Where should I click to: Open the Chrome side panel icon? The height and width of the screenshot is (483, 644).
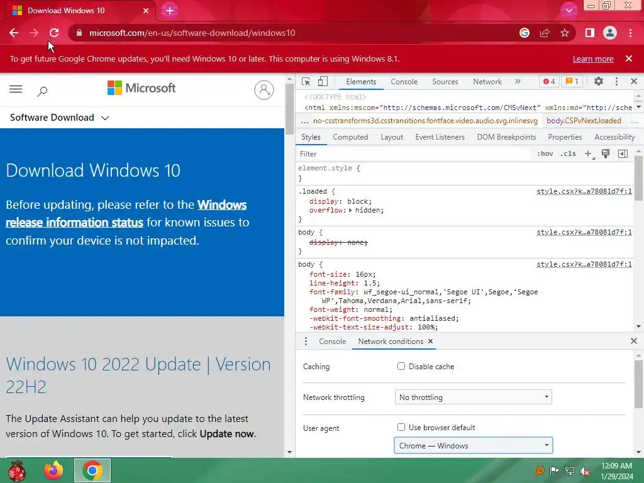pos(589,33)
